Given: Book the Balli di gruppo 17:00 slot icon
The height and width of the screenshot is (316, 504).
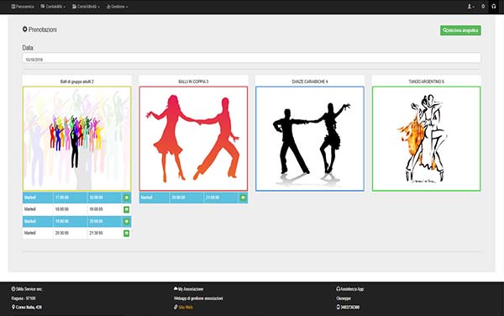Looking at the screenshot, I should [126, 197].
